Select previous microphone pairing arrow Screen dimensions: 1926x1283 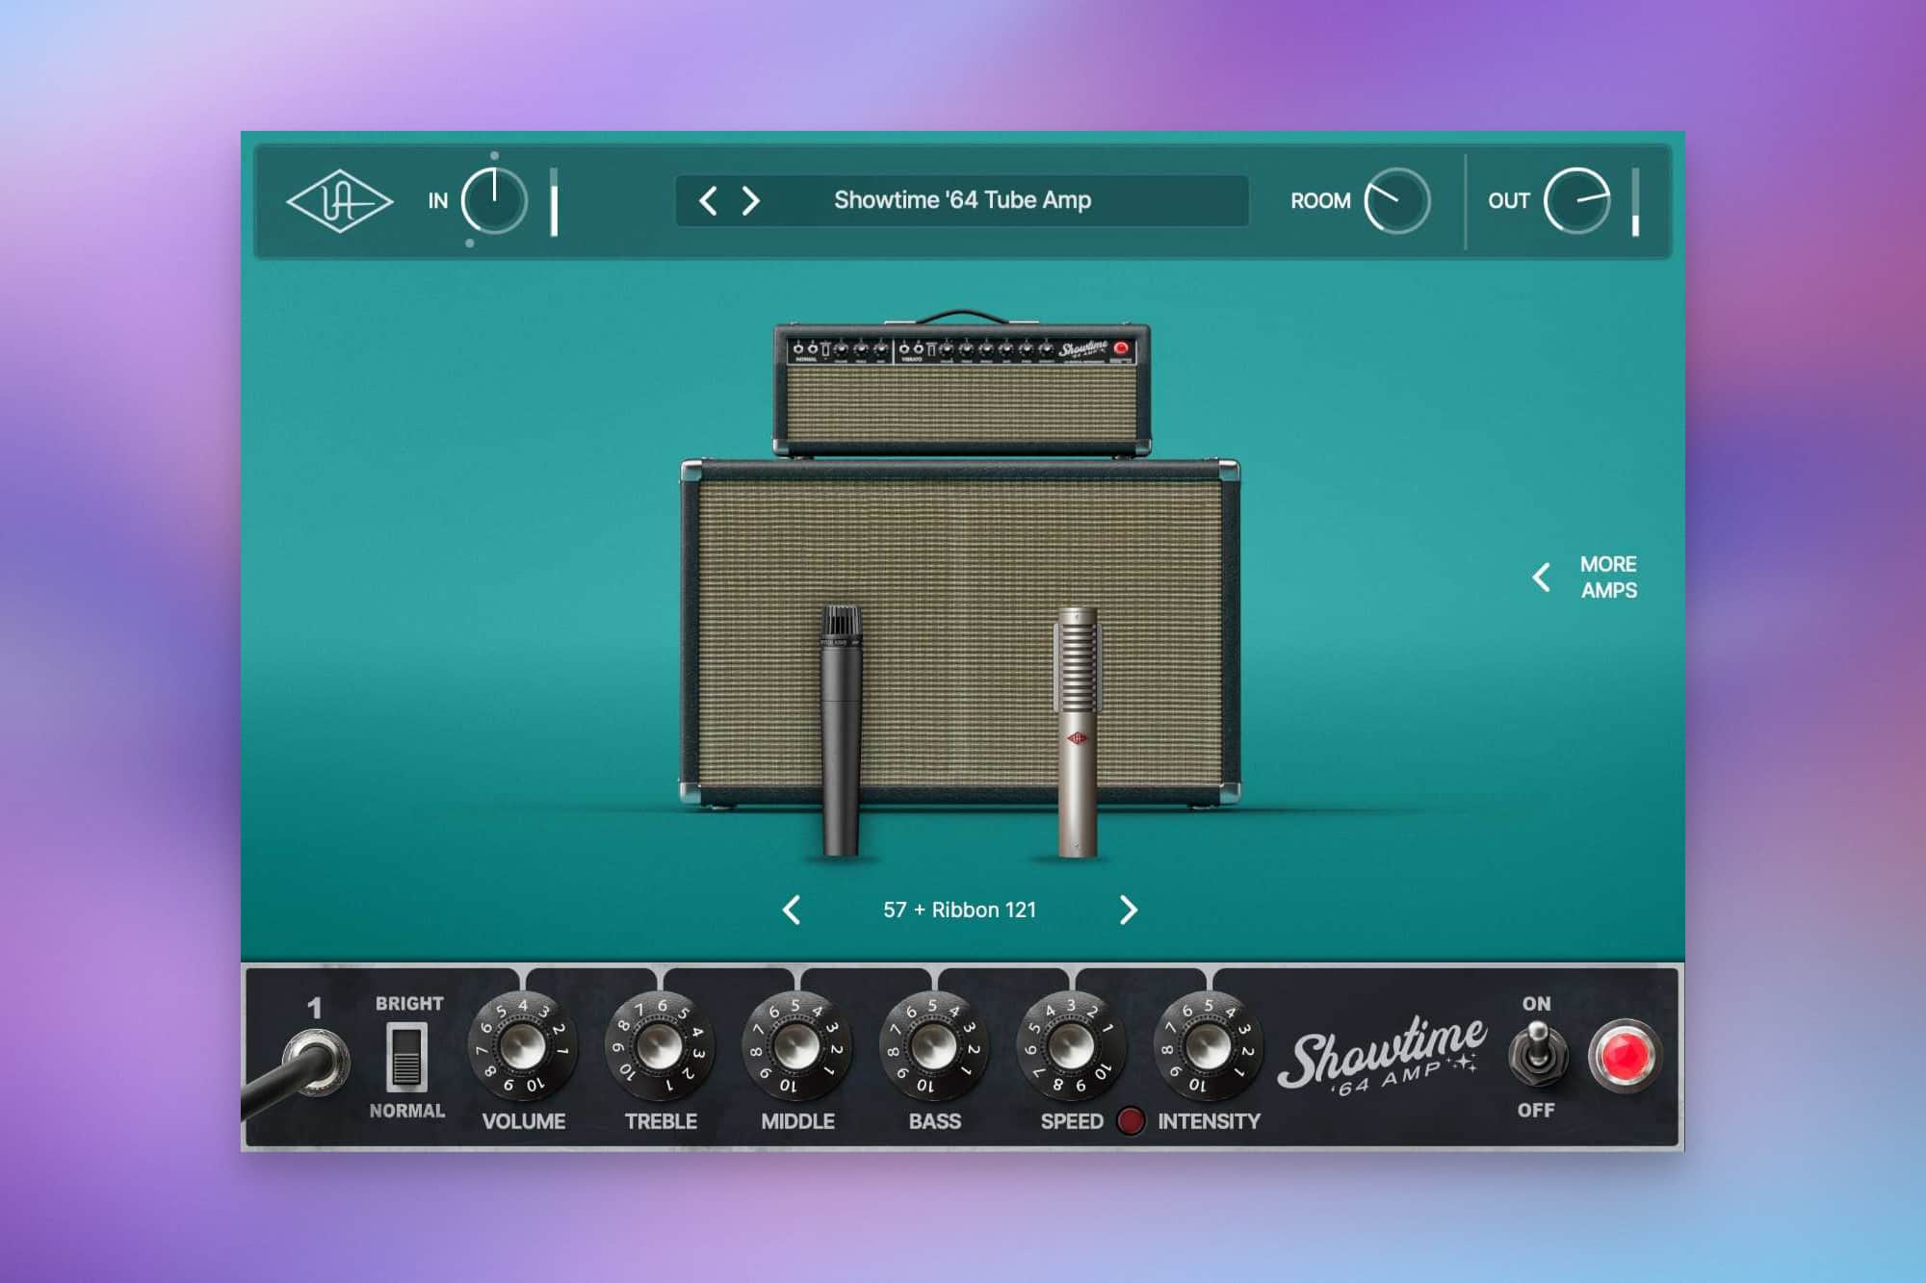coord(792,910)
